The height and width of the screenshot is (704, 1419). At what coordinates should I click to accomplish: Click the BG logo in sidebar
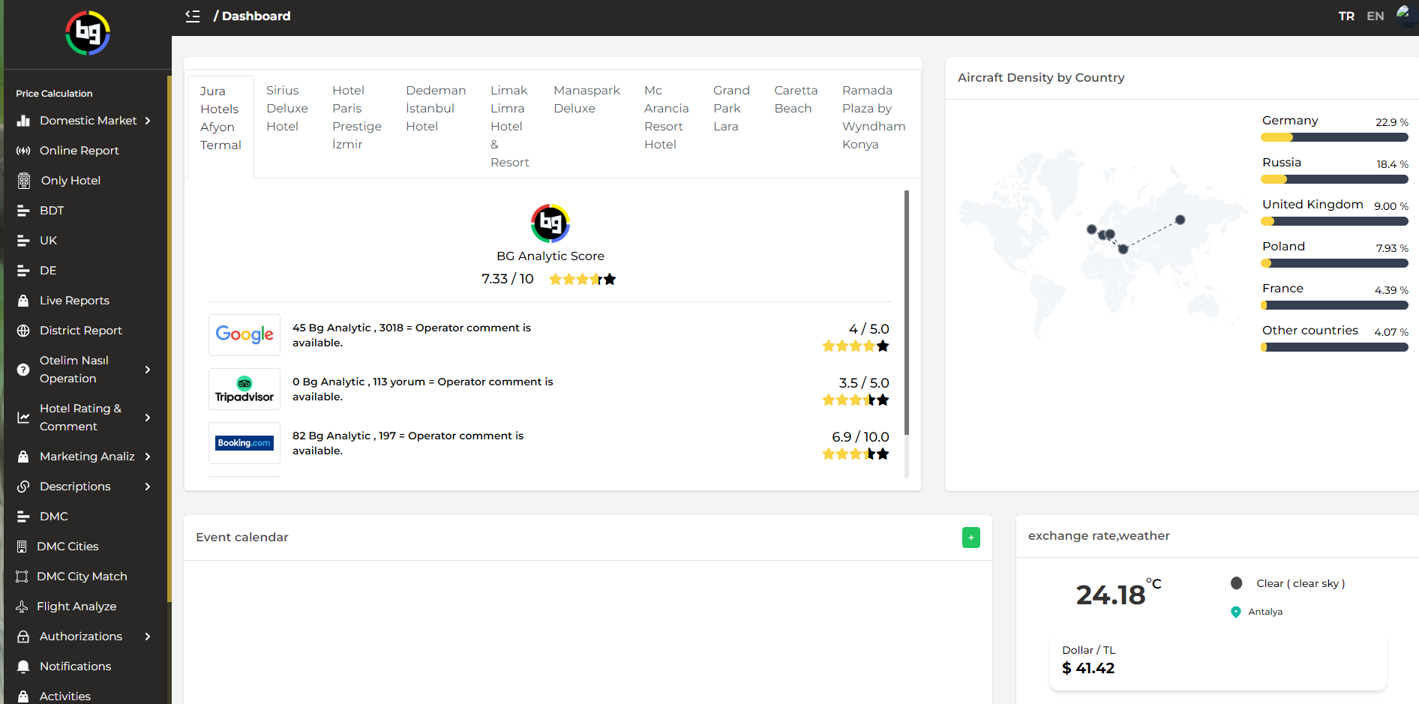coord(88,33)
